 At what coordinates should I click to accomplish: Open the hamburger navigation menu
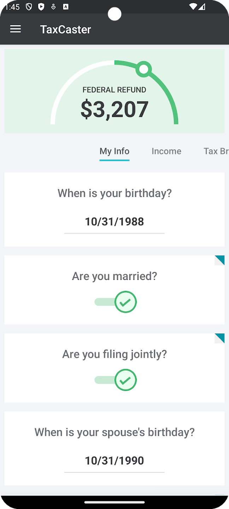pyautogui.click(x=16, y=29)
